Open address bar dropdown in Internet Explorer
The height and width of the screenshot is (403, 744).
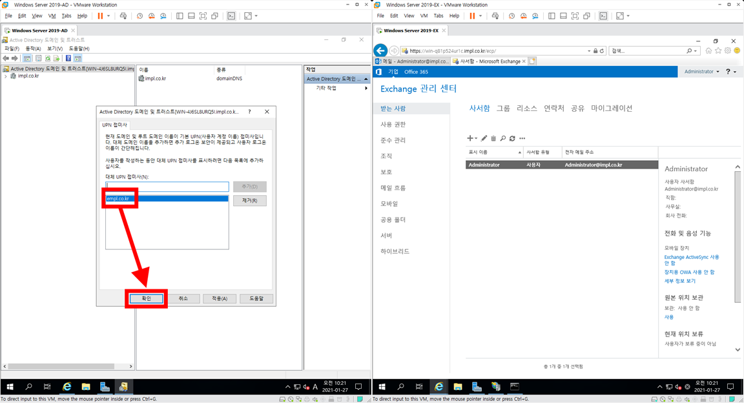coord(589,51)
